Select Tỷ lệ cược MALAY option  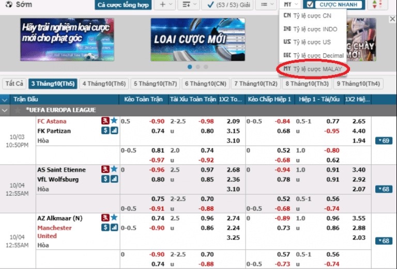pyautogui.click(x=313, y=69)
